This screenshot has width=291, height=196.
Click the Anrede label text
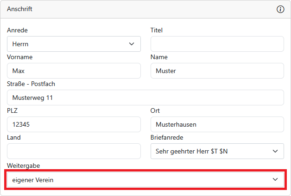point(17,31)
